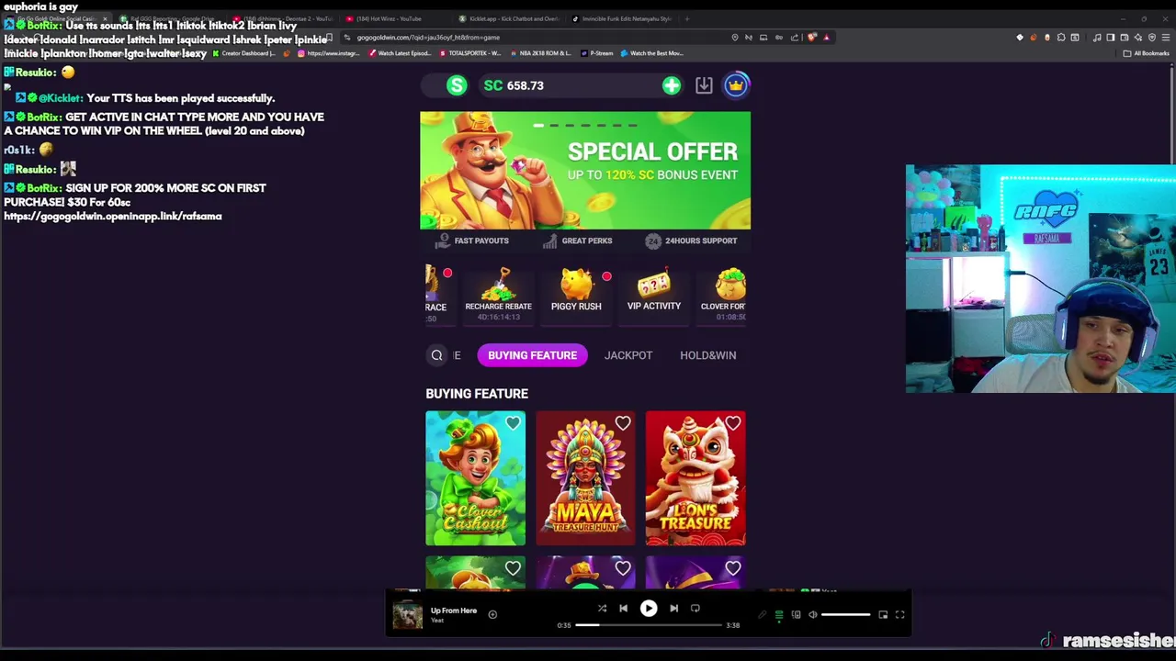Select the Jackpot category tab

628,355
